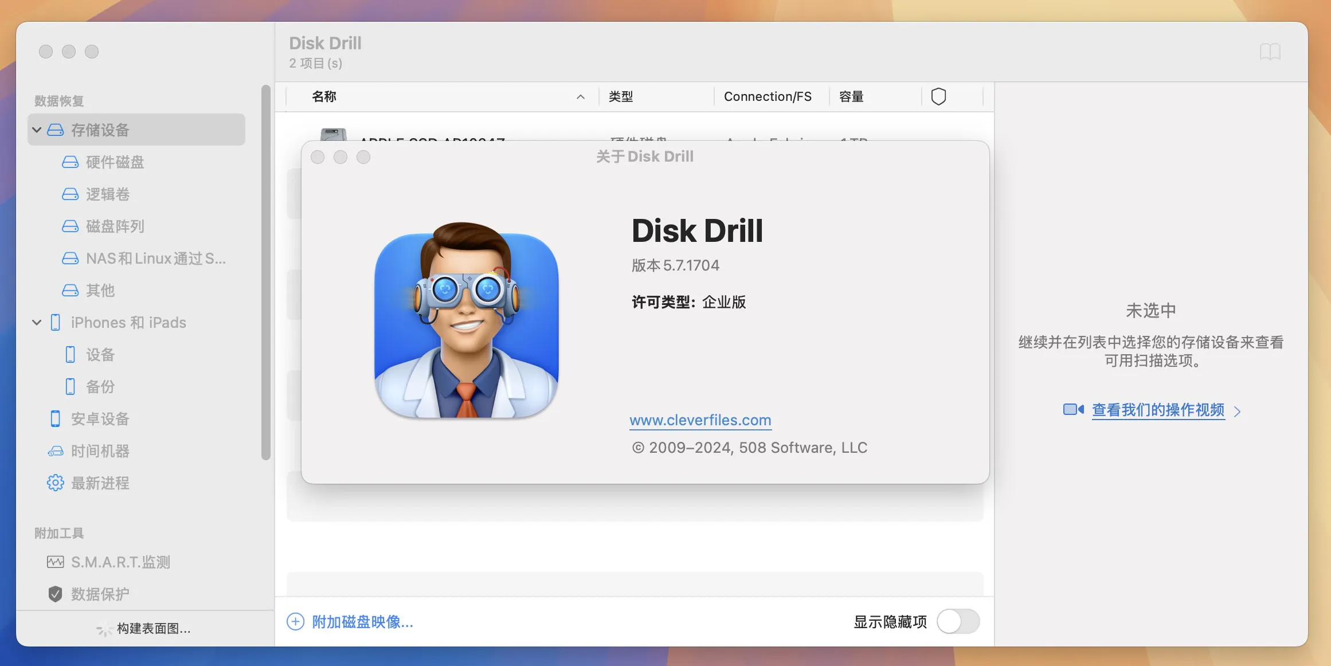
Task: Click the plus icon for attaching disk image
Action: point(295,622)
